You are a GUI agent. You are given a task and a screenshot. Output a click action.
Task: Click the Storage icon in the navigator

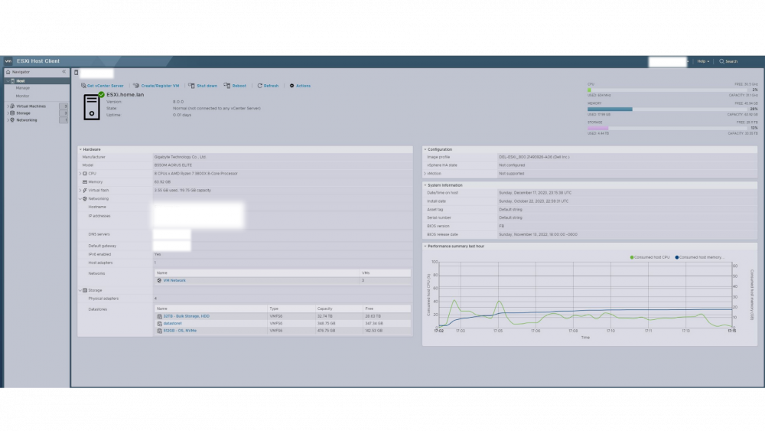[13, 113]
